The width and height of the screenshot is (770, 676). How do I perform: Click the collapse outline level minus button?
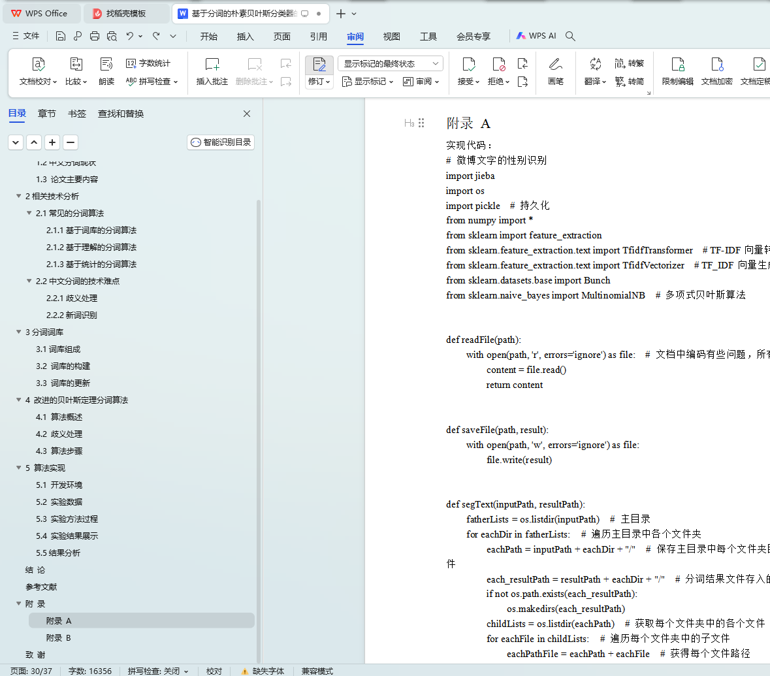tap(71, 142)
